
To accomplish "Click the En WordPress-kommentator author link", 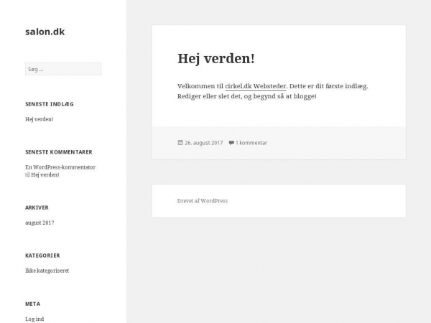I will [60, 167].
